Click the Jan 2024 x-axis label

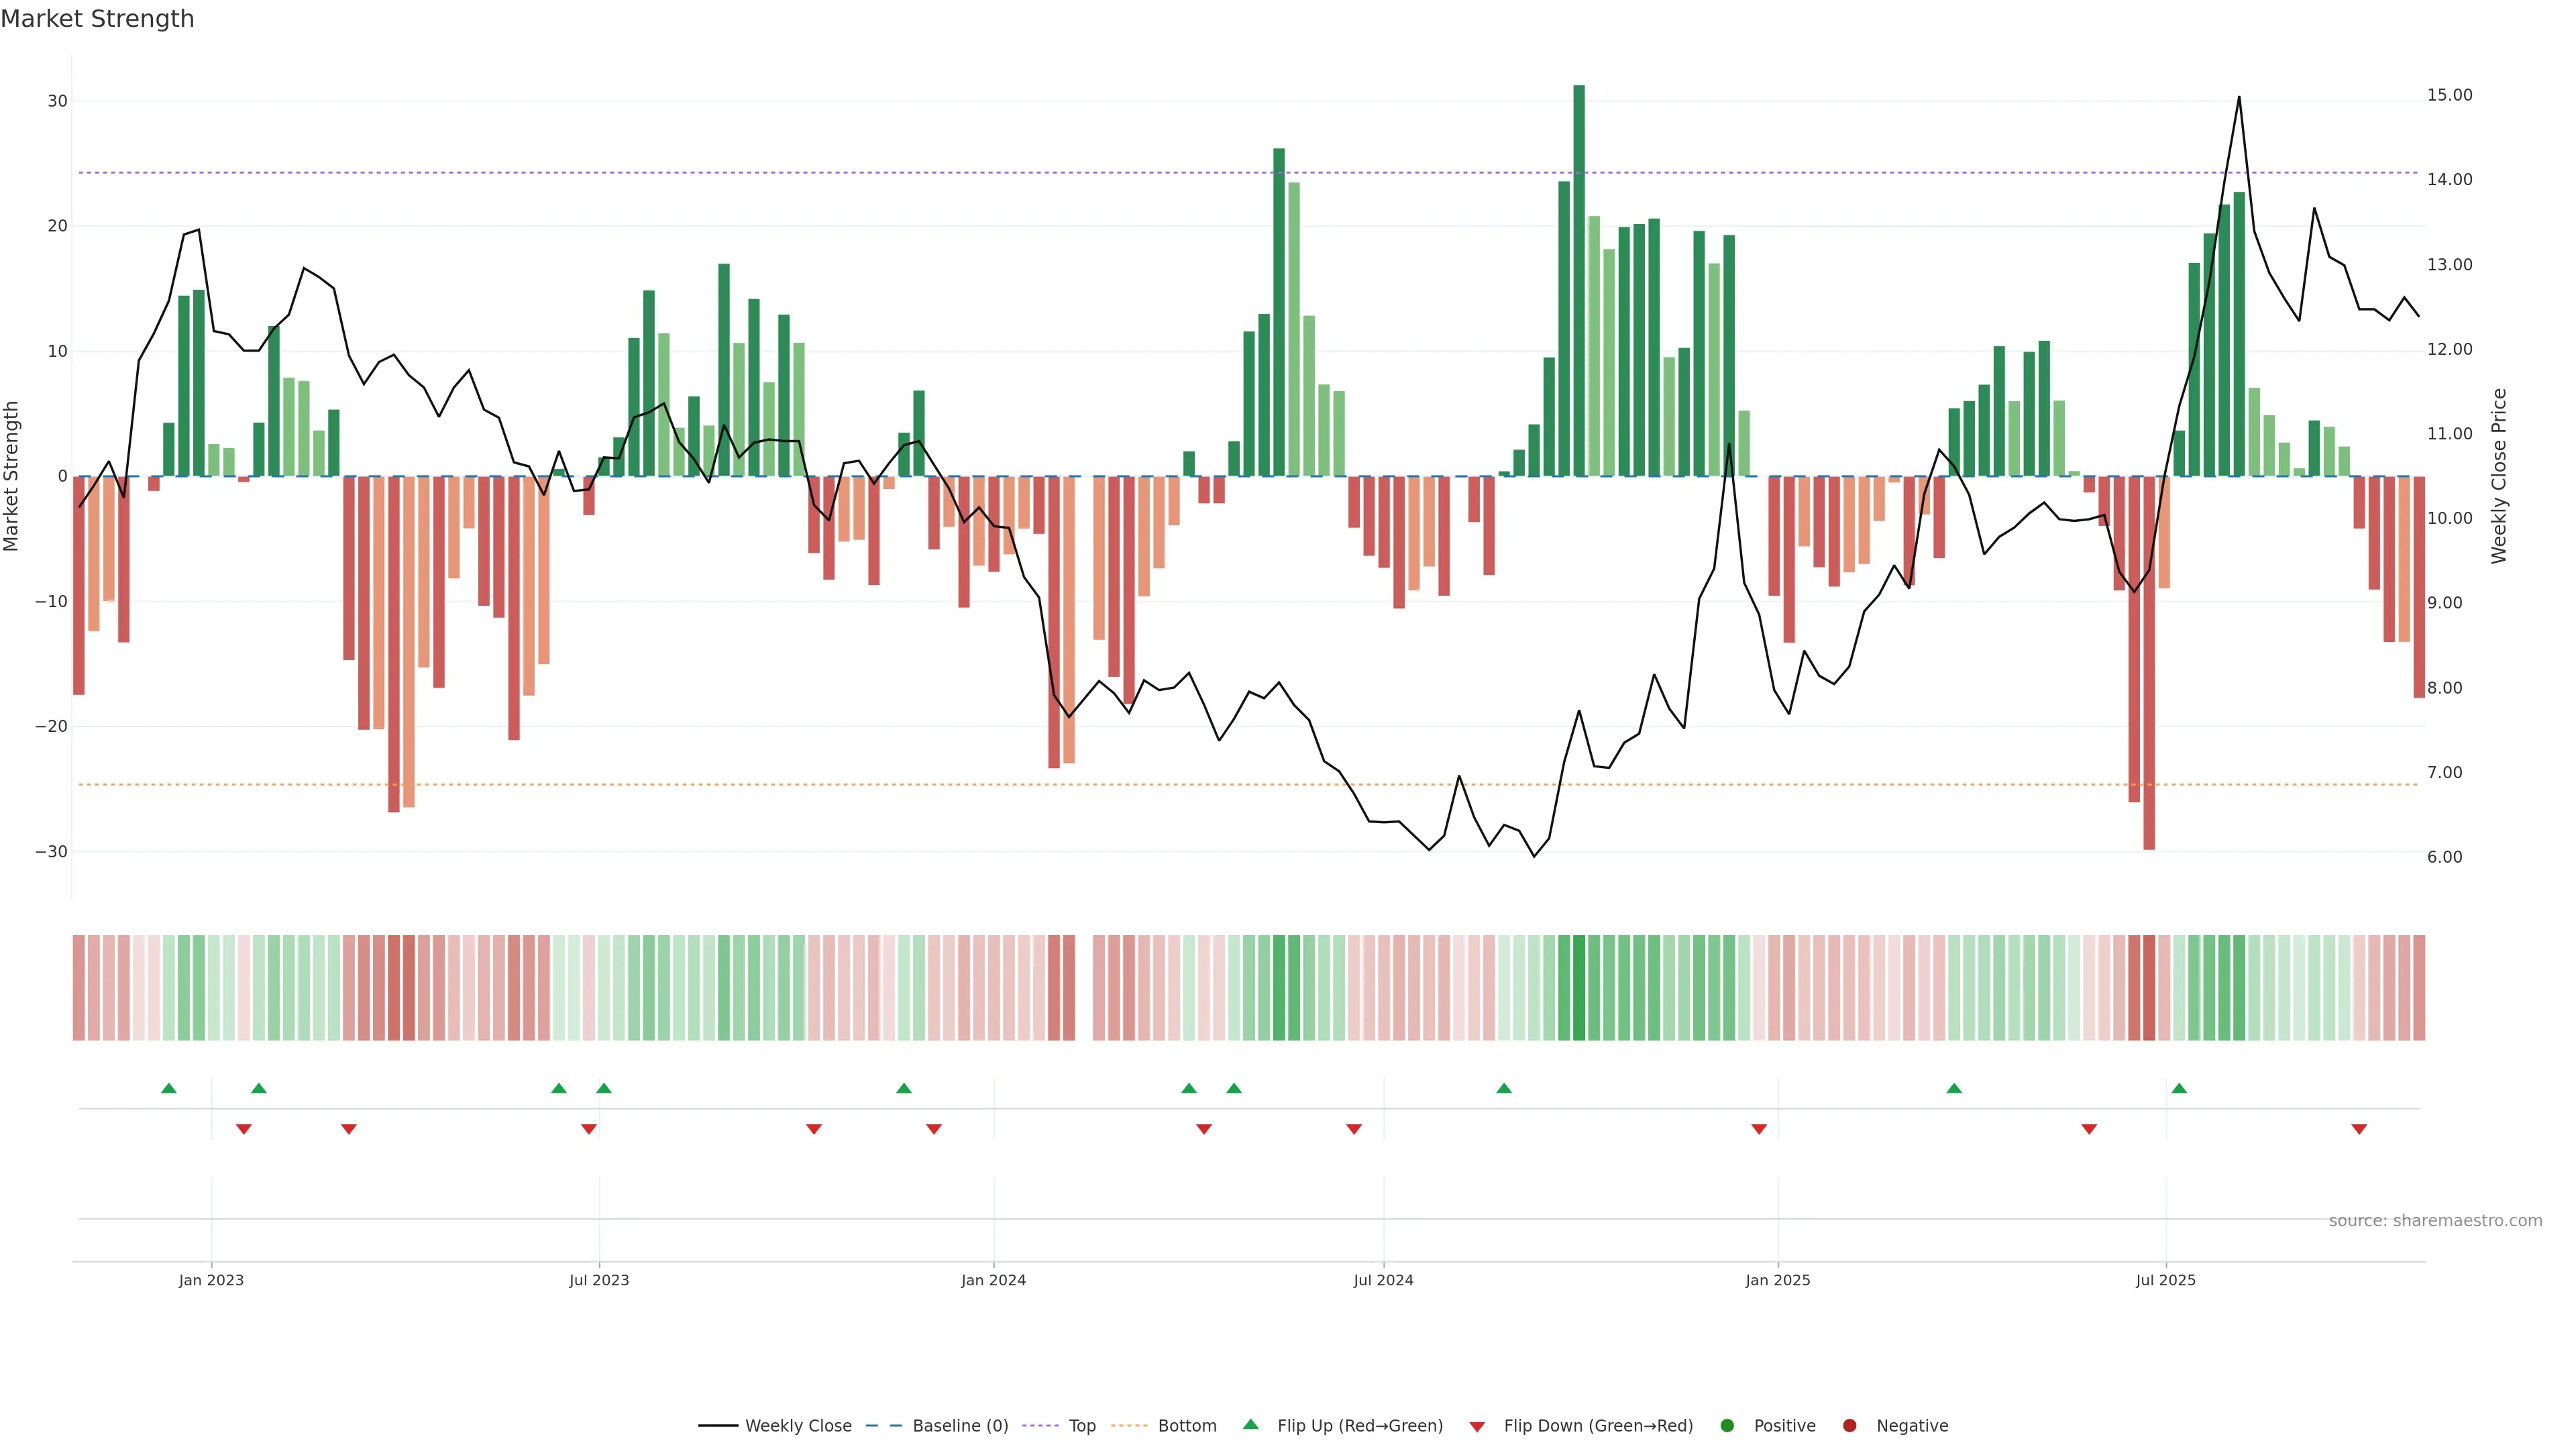coord(993,1280)
